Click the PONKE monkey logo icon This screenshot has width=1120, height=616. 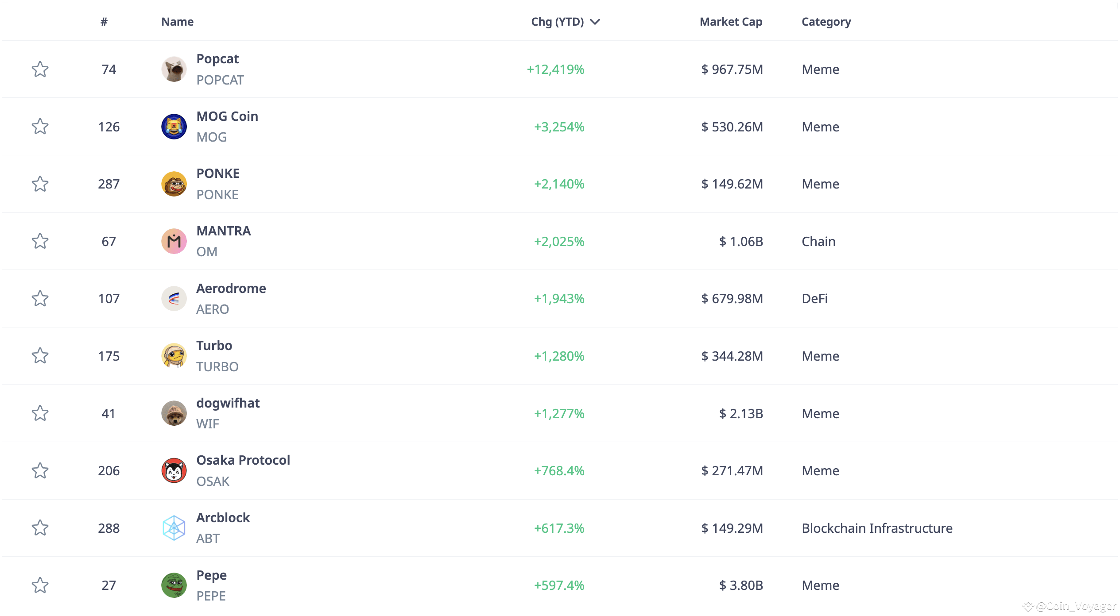(174, 184)
